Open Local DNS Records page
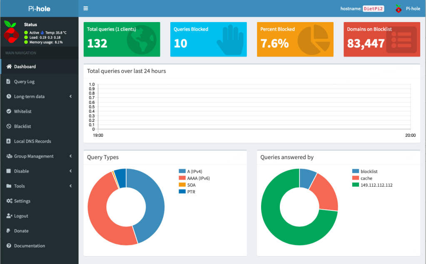The width and height of the screenshot is (426, 264). (32, 141)
